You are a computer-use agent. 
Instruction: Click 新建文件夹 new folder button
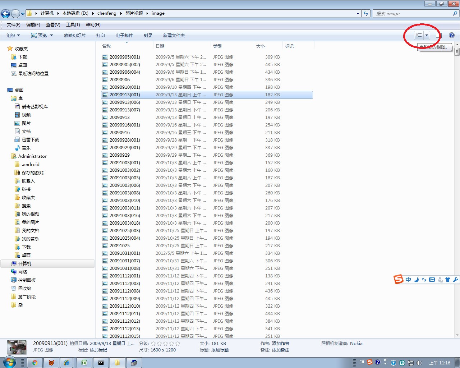[174, 35]
